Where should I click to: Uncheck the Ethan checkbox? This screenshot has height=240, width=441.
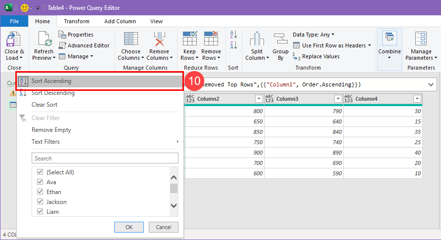pyautogui.click(x=40, y=192)
